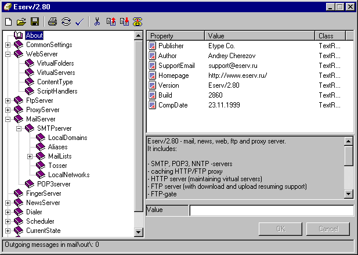Collapse the SMTPserver tree node
This screenshot has height=255, width=358.
point(19,128)
